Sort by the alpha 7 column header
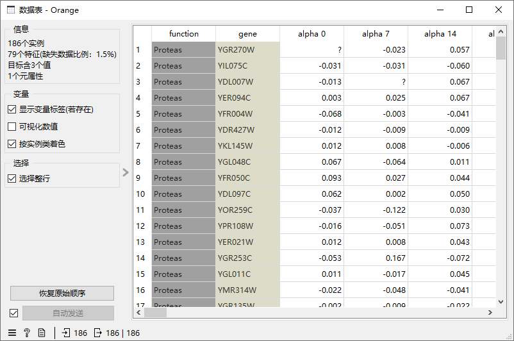Viewport: 514px width, 341px height. click(x=376, y=34)
